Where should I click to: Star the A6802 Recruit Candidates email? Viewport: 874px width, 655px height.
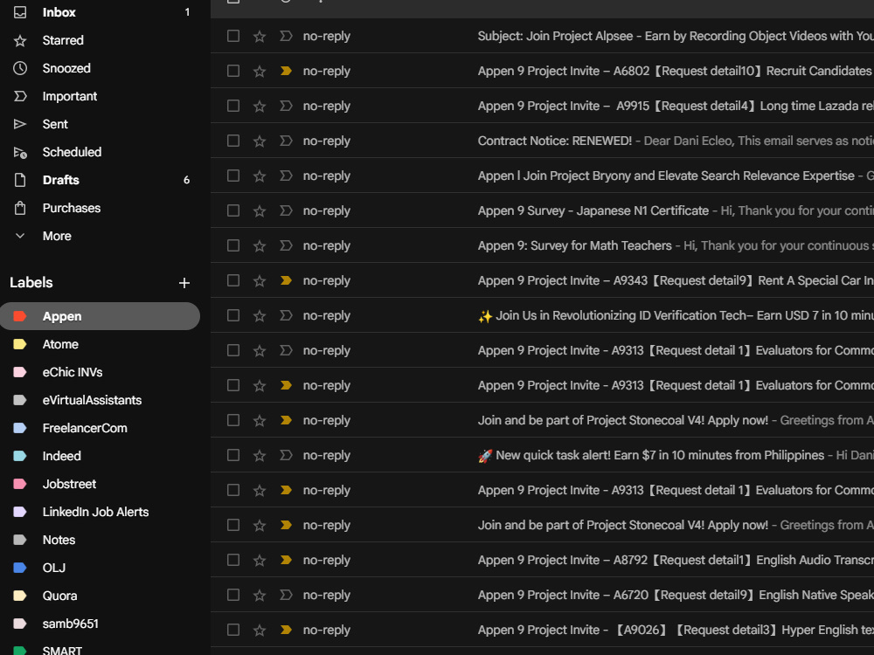tap(260, 71)
